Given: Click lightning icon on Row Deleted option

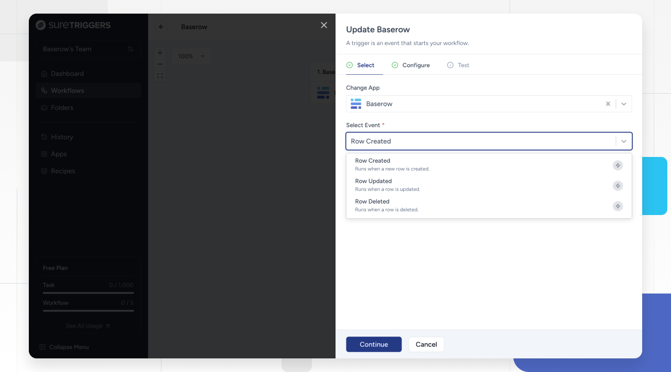Looking at the screenshot, I should point(618,206).
